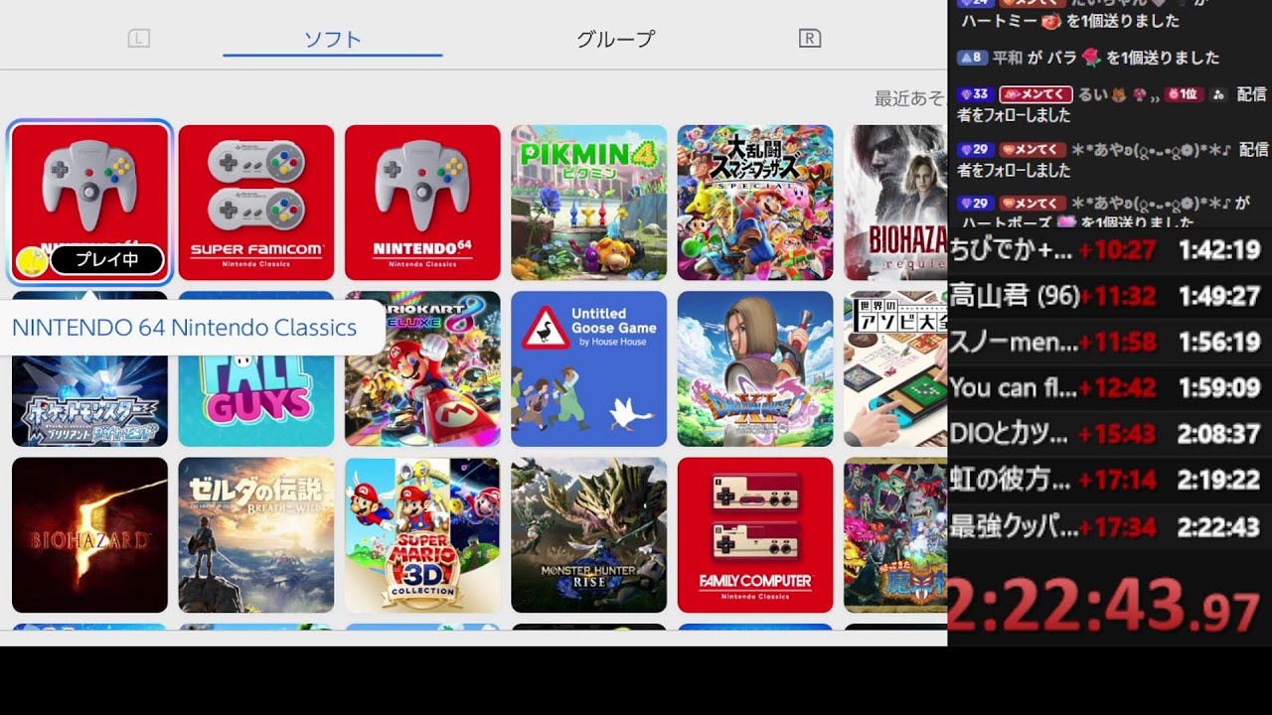This screenshot has height=715, width=1272.
Task: Select the 虹の彼方 split row
Action: (1109, 480)
